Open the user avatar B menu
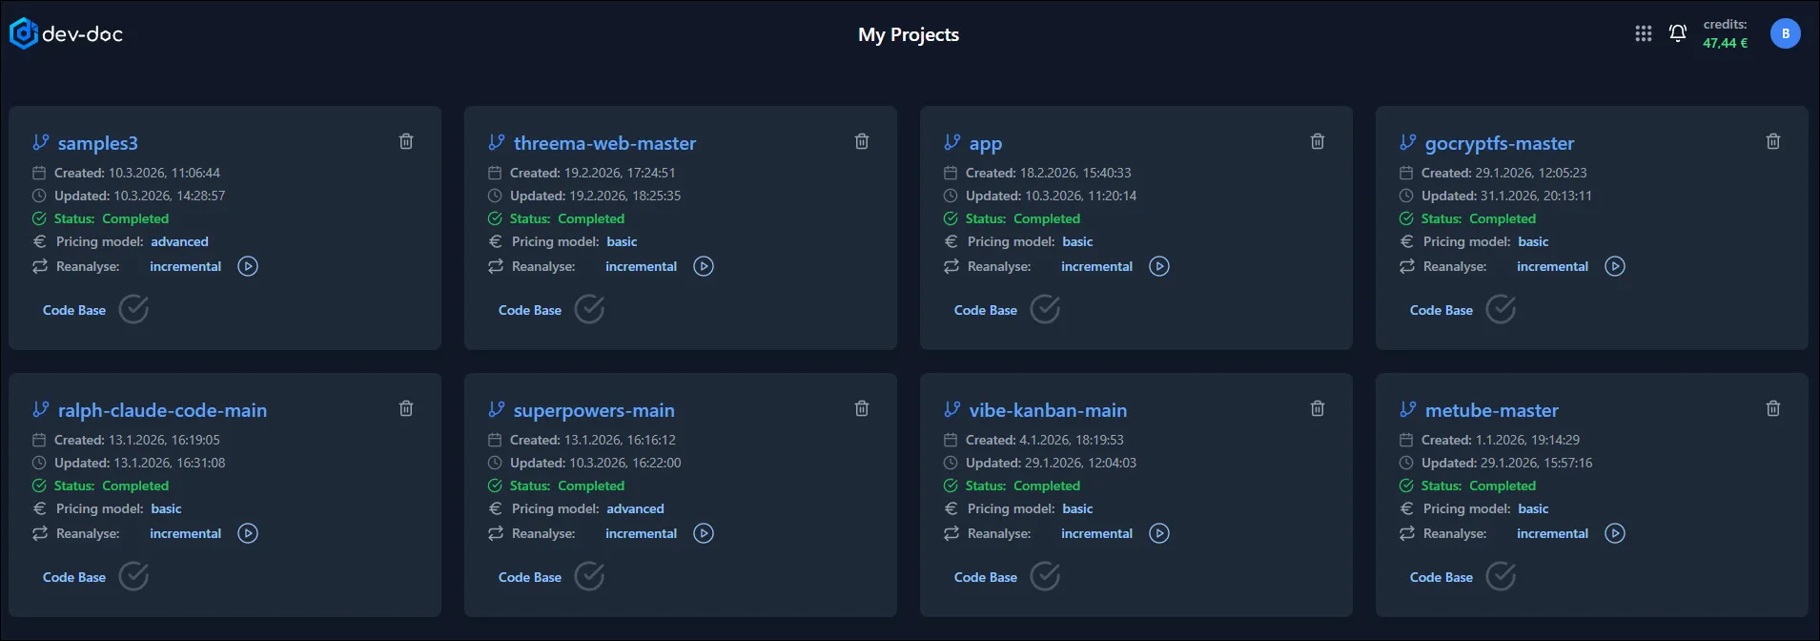This screenshot has height=641, width=1820. pyautogui.click(x=1786, y=33)
